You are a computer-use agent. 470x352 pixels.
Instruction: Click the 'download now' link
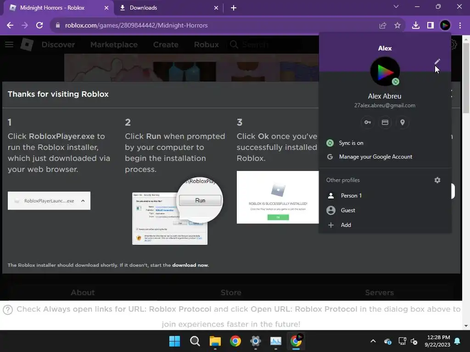[190, 265]
